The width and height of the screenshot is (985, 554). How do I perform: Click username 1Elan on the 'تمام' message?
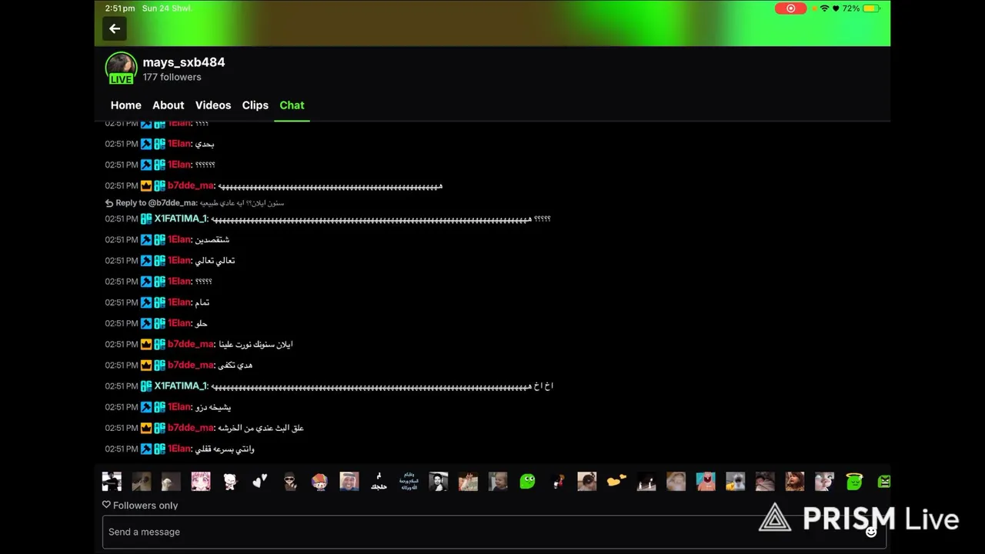click(x=179, y=302)
